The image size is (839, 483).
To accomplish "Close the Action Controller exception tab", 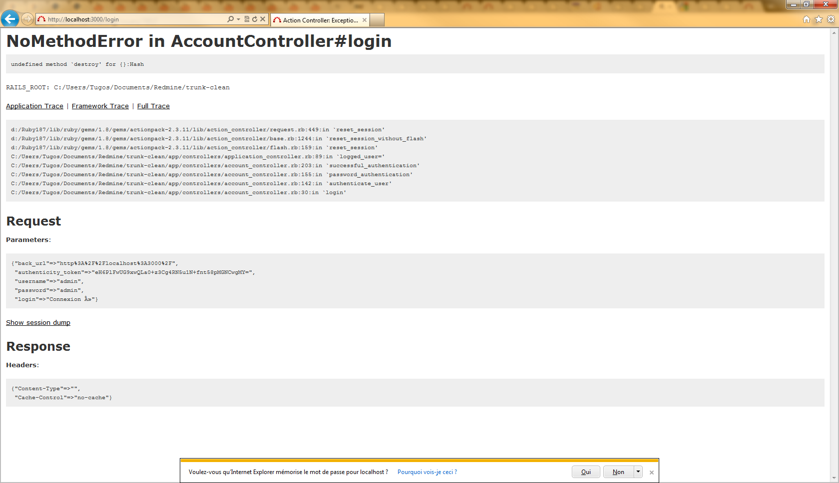I will 365,20.
